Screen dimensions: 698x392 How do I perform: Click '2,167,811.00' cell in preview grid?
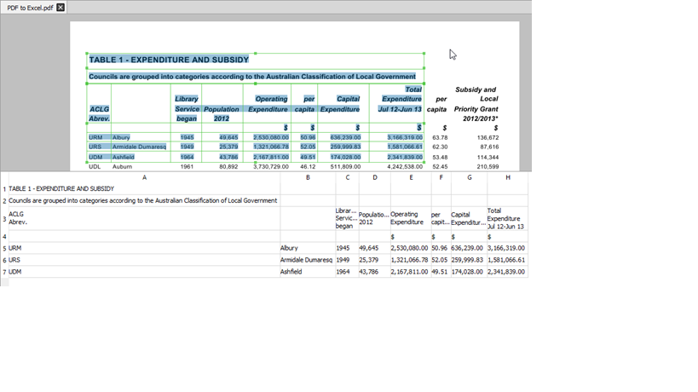tap(411, 272)
